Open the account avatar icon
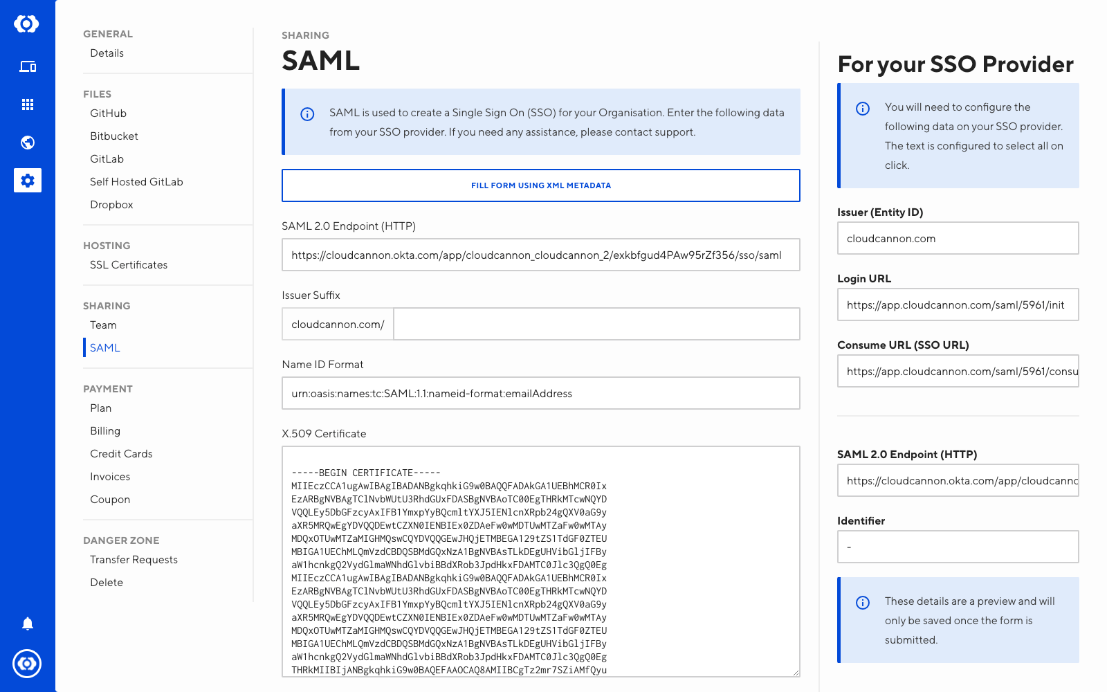This screenshot has width=1107, height=692. (27, 664)
